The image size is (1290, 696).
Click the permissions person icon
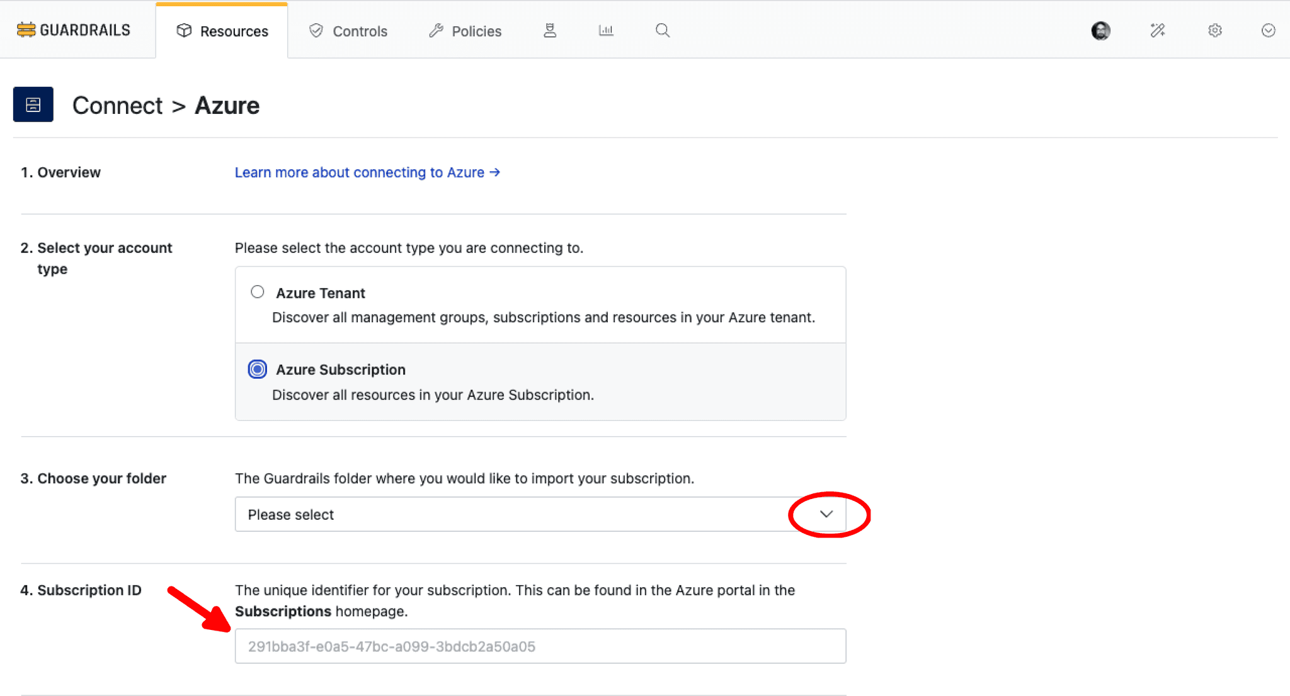[550, 30]
